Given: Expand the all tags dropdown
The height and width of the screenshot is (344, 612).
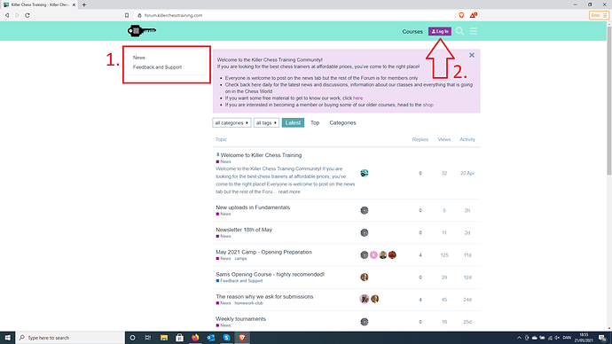Looking at the screenshot, I should point(266,123).
